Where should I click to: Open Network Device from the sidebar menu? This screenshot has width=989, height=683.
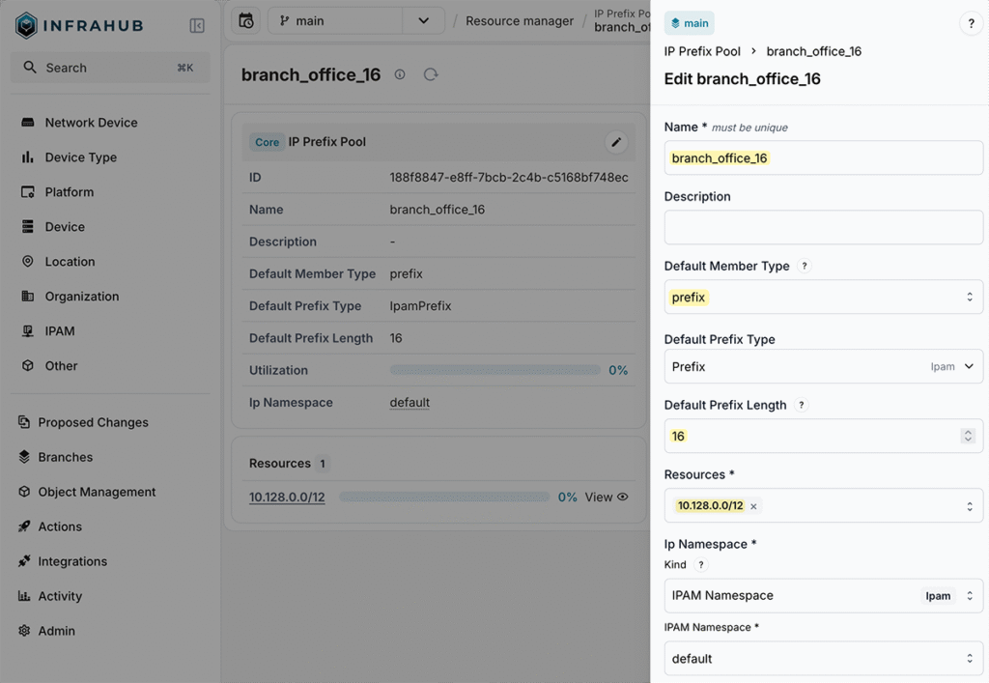90,122
